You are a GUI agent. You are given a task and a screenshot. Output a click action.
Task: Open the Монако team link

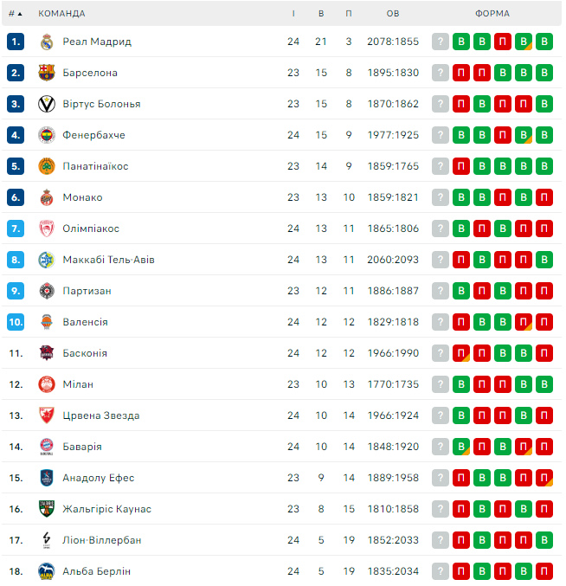point(82,197)
